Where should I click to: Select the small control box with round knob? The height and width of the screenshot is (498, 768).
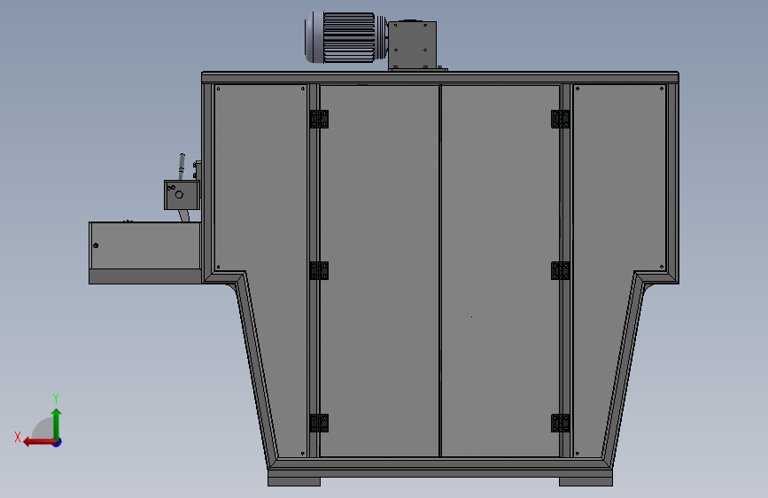click(182, 195)
